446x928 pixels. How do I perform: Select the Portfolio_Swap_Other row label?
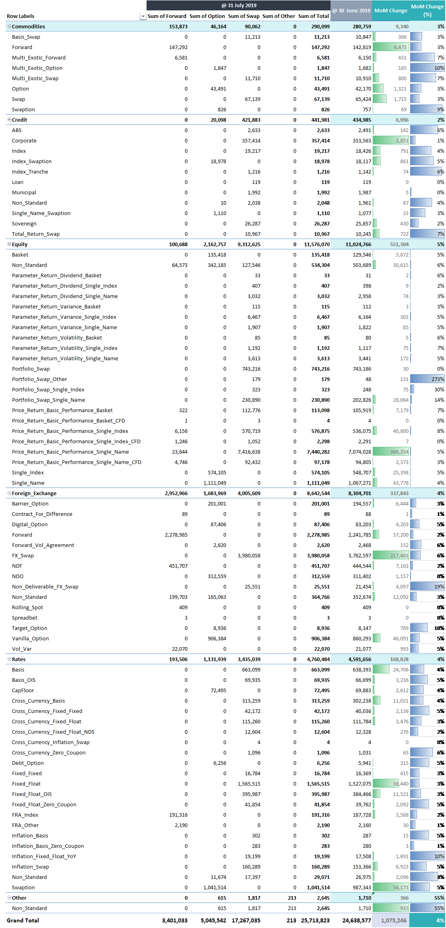coord(39,379)
